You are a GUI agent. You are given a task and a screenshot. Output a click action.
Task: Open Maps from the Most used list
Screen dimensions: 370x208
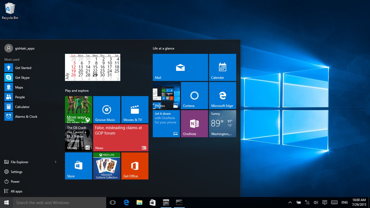coord(19,87)
